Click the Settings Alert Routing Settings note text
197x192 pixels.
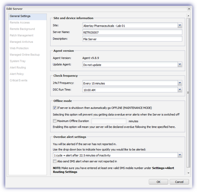(113, 170)
